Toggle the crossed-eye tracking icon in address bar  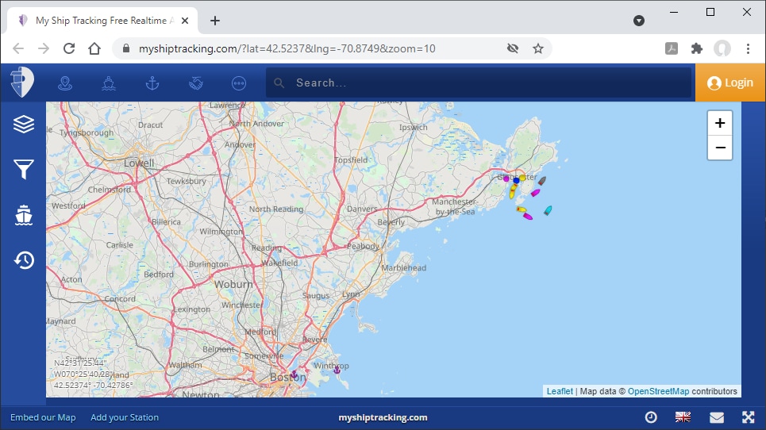point(513,48)
